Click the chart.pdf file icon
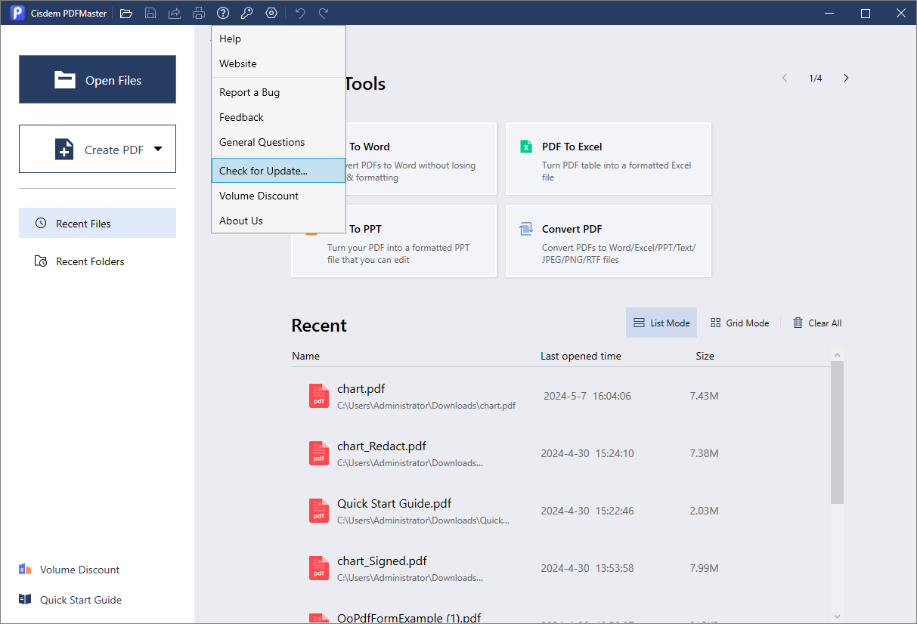917x624 pixels. (x=319, y=395)
